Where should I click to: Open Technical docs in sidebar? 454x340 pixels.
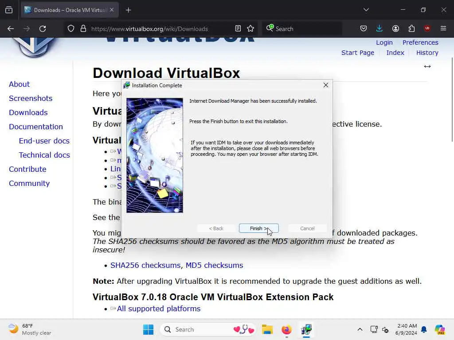pyautogui.click(x=44, y=155)
